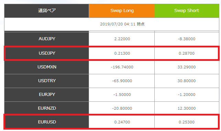Click AUDJPY swap long value 2.22000
This screenshot has width=221, height=131.
point(122,39)
